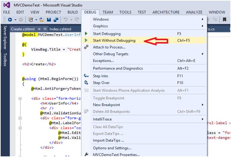Open the Exceptions... dialog entry

[144, 60]
